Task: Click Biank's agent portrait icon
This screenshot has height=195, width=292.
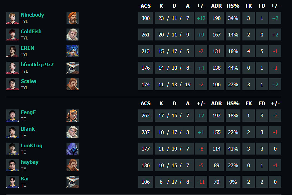Action: click(x=73, y=132)
